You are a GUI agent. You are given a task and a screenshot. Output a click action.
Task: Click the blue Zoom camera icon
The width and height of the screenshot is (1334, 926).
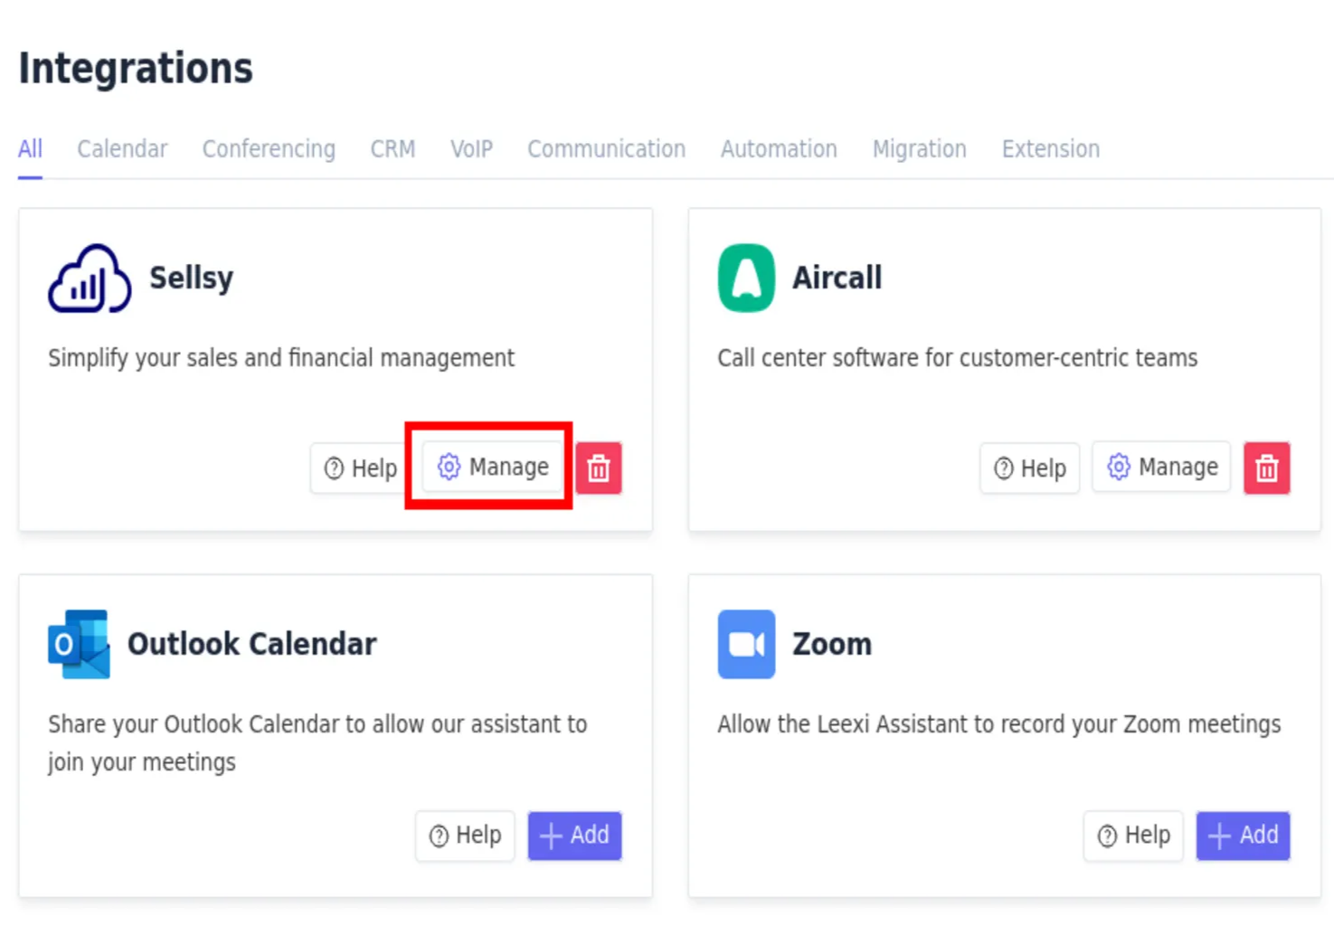pyautogui.click(x=746, y=644)
